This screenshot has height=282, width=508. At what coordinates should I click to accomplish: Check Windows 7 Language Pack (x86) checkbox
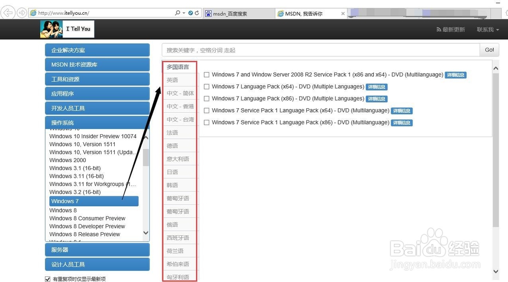click(x=206, y=99)
